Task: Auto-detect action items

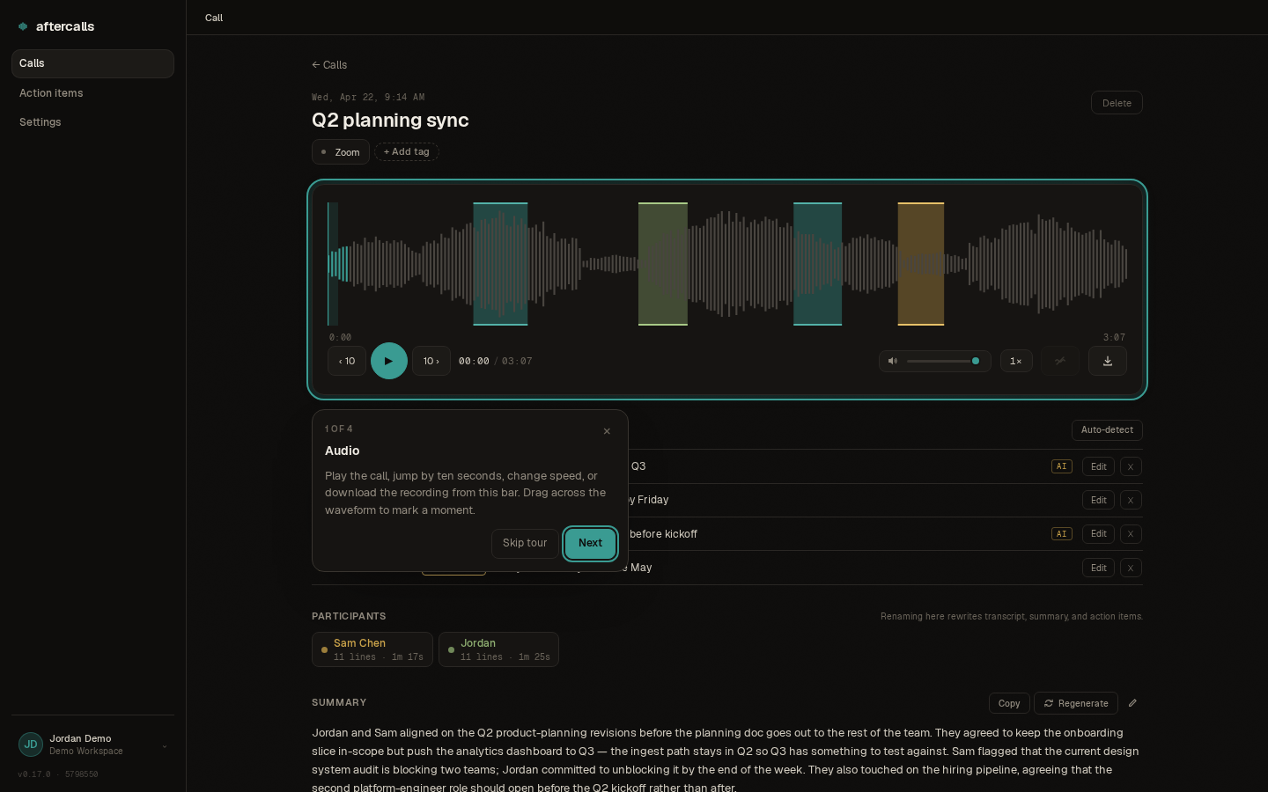Action: [x=1107, y=430]
